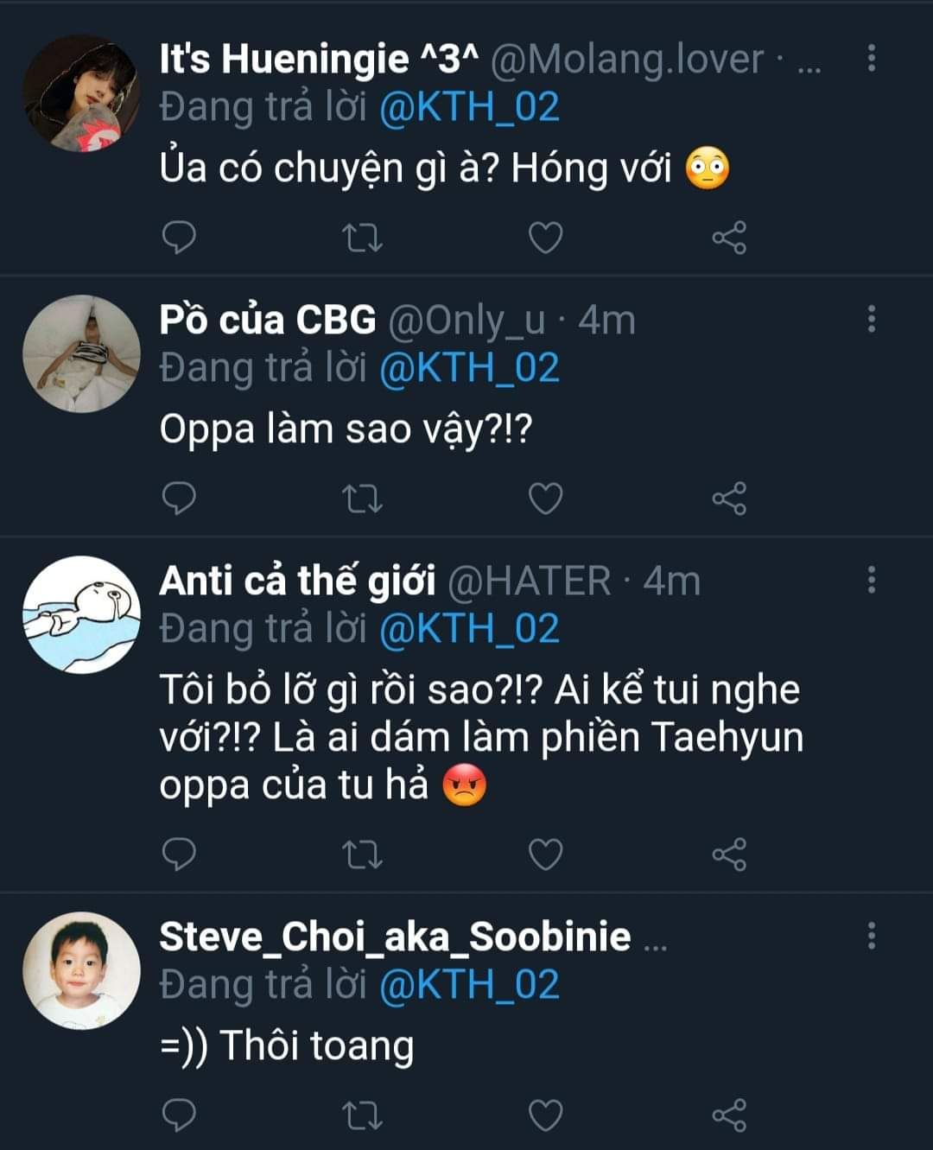Reply to Anti cả thế giới's tweet
This screenshot has width=933, height=1150.
click(x=179, y=854)
